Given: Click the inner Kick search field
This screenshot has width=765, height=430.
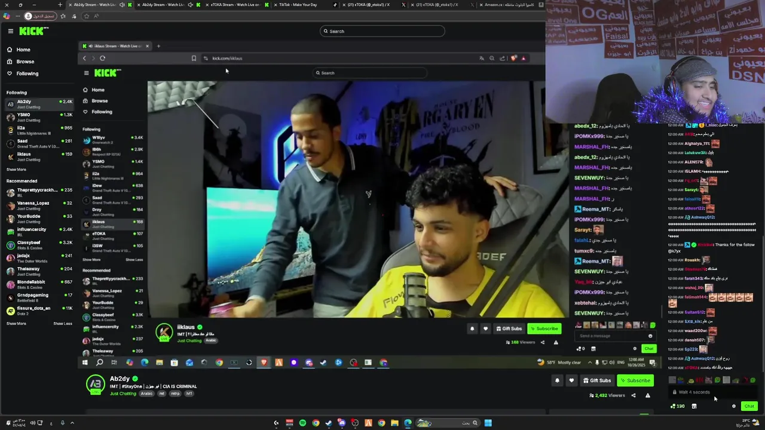Looking at the screenshot, I should pos(371,73).
